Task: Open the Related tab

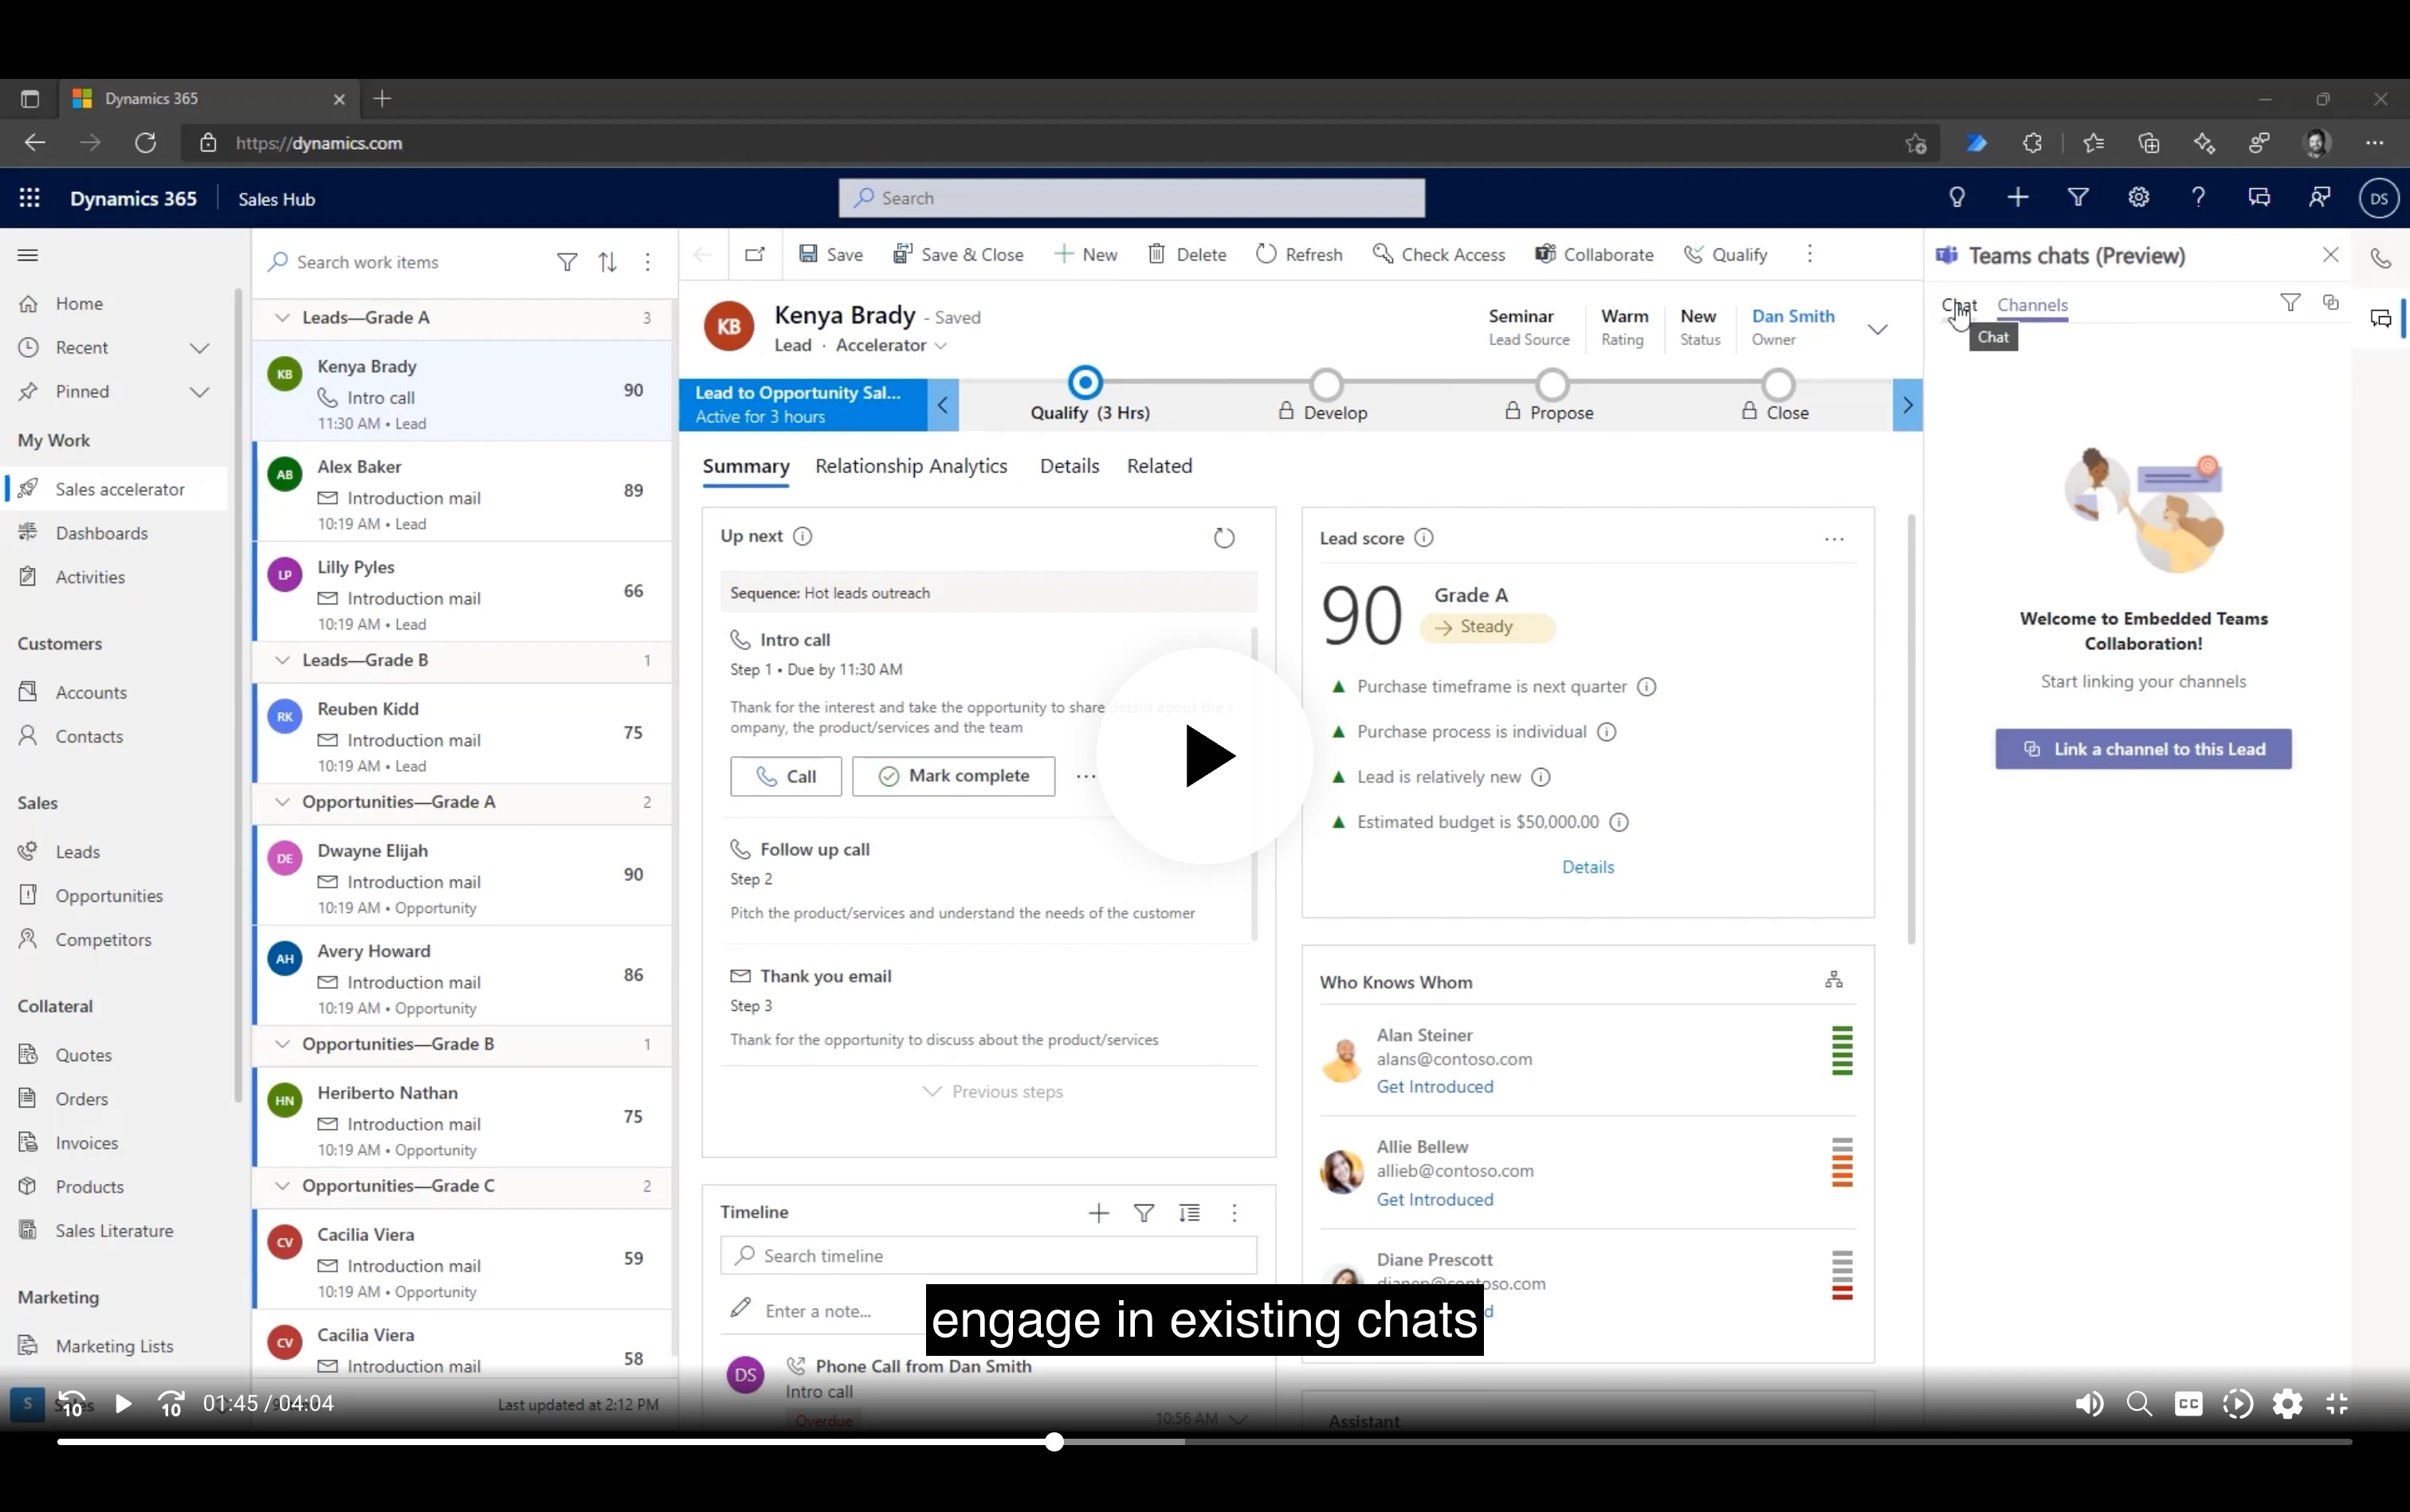Action: tap(1160, 466)
